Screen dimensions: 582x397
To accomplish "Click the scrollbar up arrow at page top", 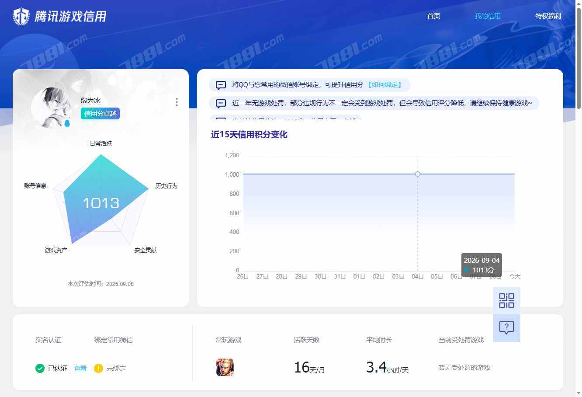I will 579,3.
